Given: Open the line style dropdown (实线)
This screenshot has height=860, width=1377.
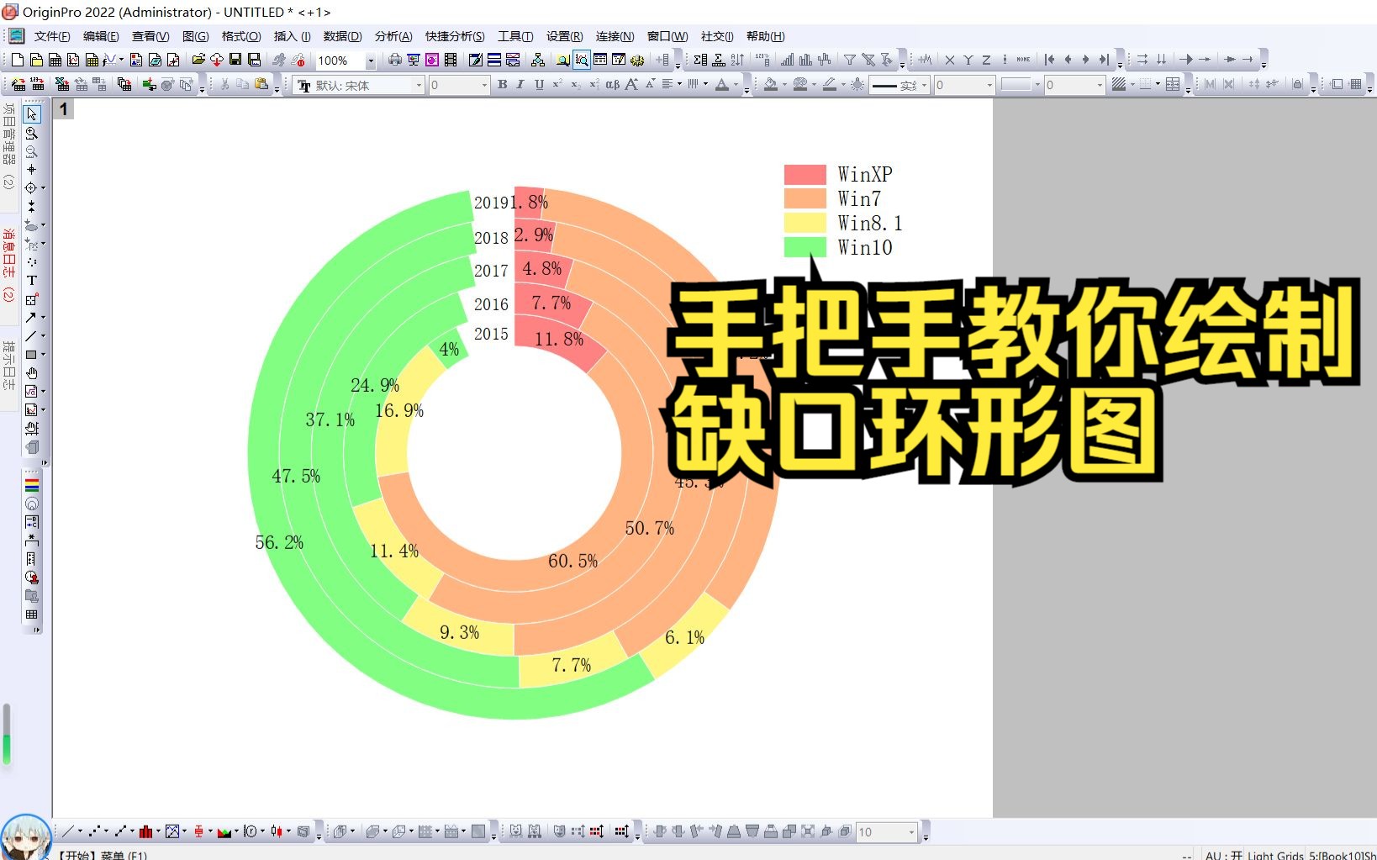Looking at the screenshot, I should click(x=924, y=85).
